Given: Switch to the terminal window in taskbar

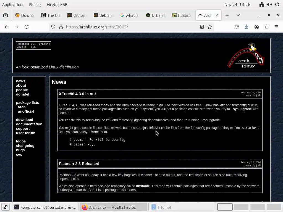Looking at the screenshot, I should tap(45, 207).
